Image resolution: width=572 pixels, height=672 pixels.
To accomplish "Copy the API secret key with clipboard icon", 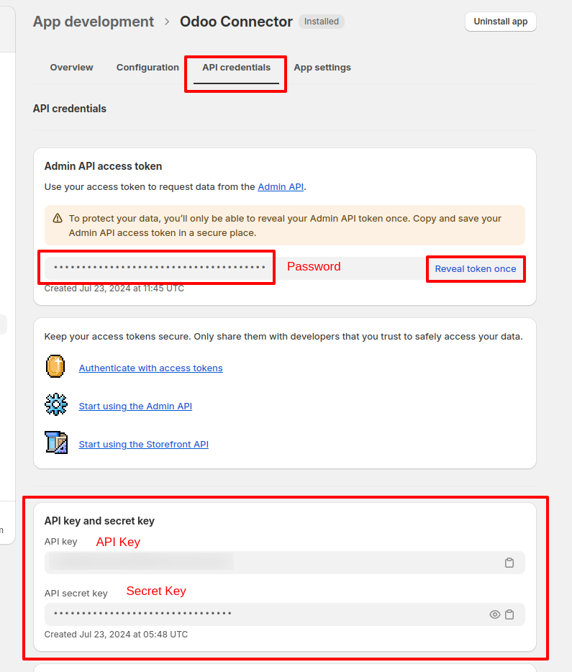I will pyautogui.click(x=509, y=614).
